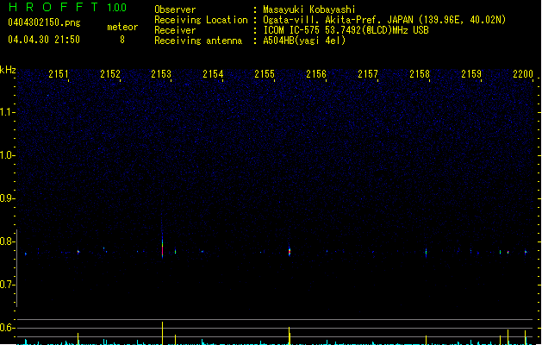542x345 pixels.
Task: Select the A504HB(yagi 4el) antenna text
Action: [x=304, y=41]
